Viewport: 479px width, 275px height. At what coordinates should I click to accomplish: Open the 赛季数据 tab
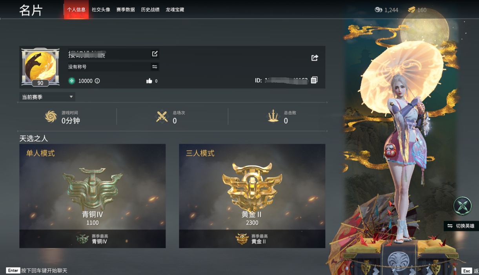pos(126,9)
